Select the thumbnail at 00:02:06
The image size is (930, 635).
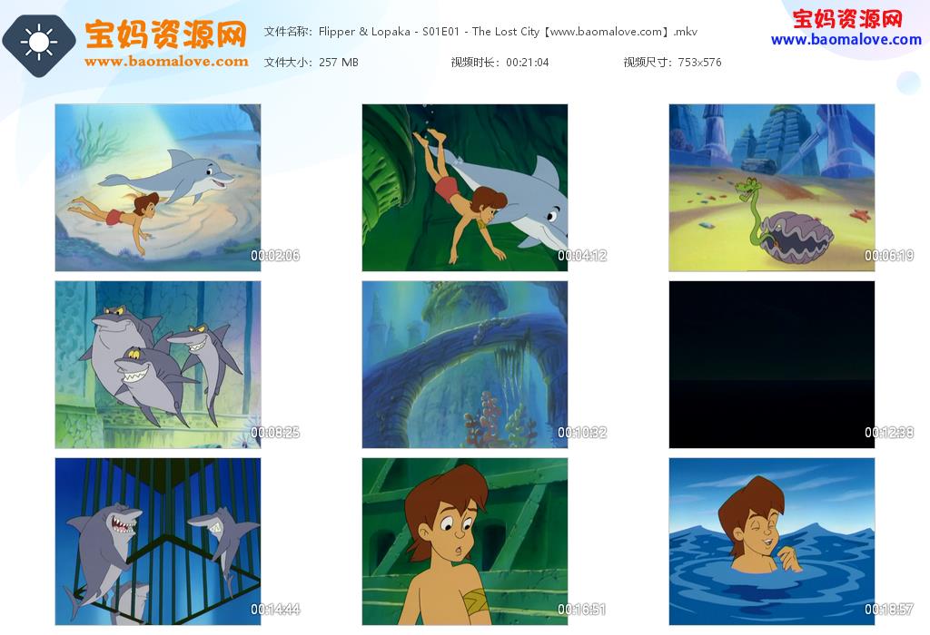pos(158,188)
